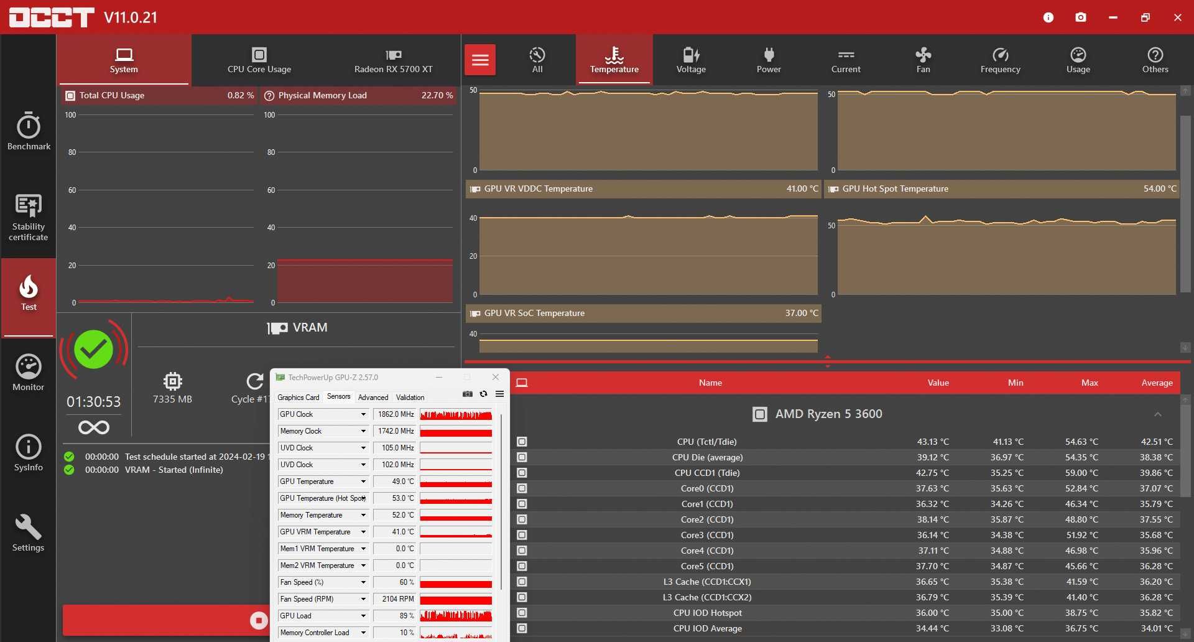Switch to the CPU Core Usage tab
The width and height of the screenshot is (1194, 642).
coord(259,60)
